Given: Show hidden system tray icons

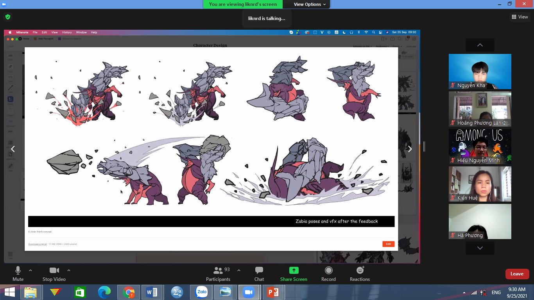Looking at the screenshot, I should tap(464, 293).
